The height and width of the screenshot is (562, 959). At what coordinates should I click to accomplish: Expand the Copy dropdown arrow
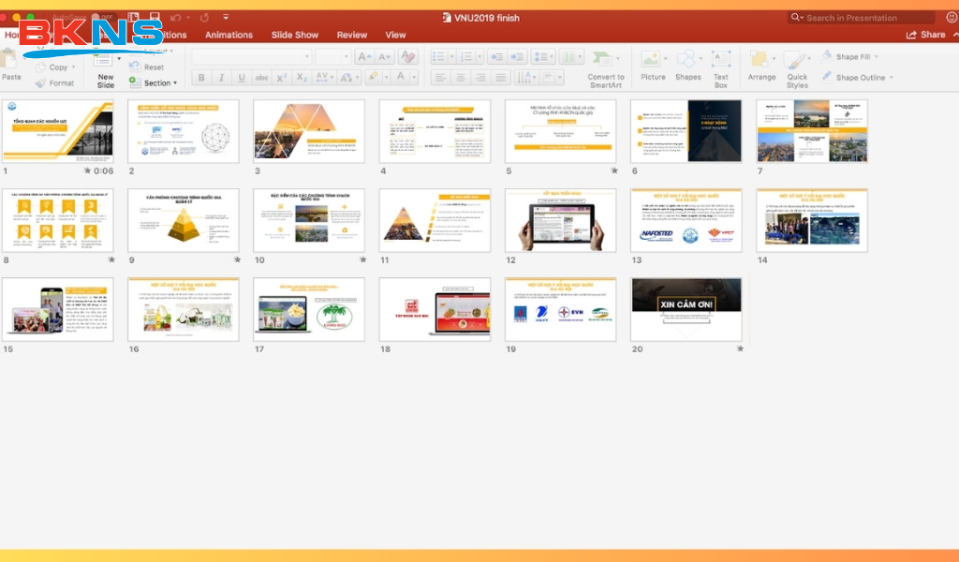tap(73, 67)
